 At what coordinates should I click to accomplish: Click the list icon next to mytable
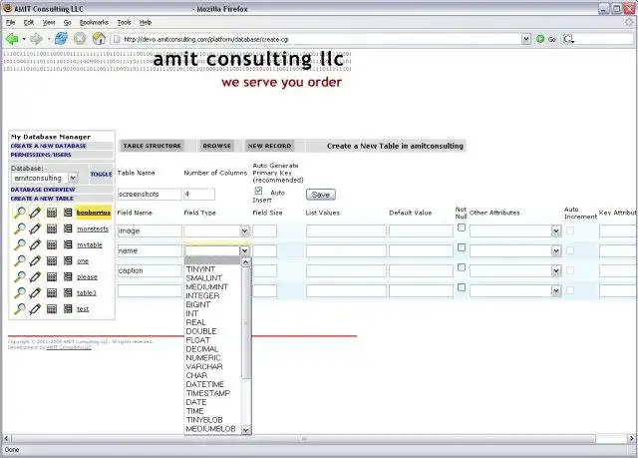(x=68, y=244)
